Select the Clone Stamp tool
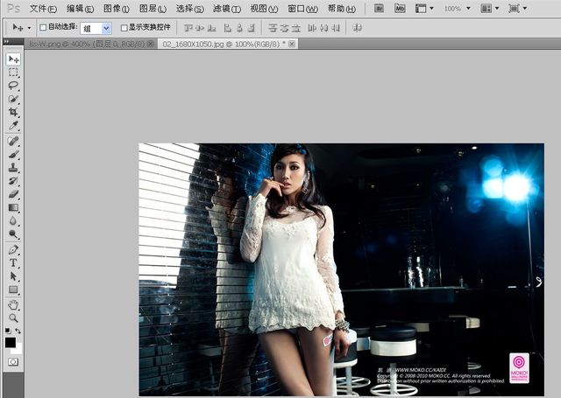The height and width of the screenshot is (398, 561). 14,167
